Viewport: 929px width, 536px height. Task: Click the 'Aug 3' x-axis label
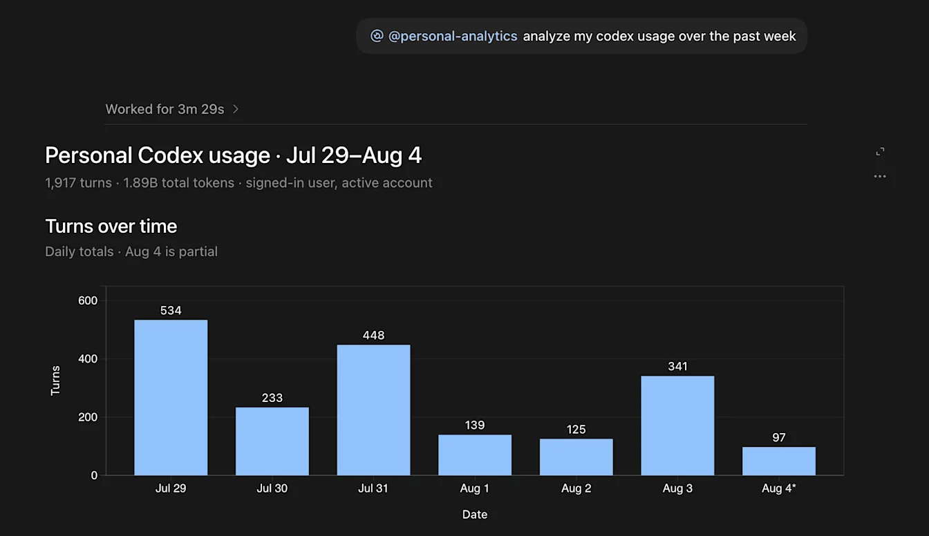(677, 488)
